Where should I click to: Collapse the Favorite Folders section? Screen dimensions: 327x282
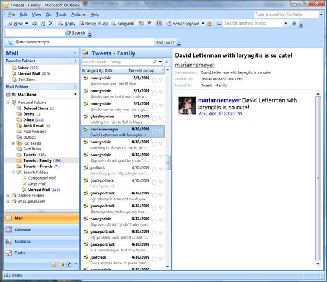[x=75, y=61]
